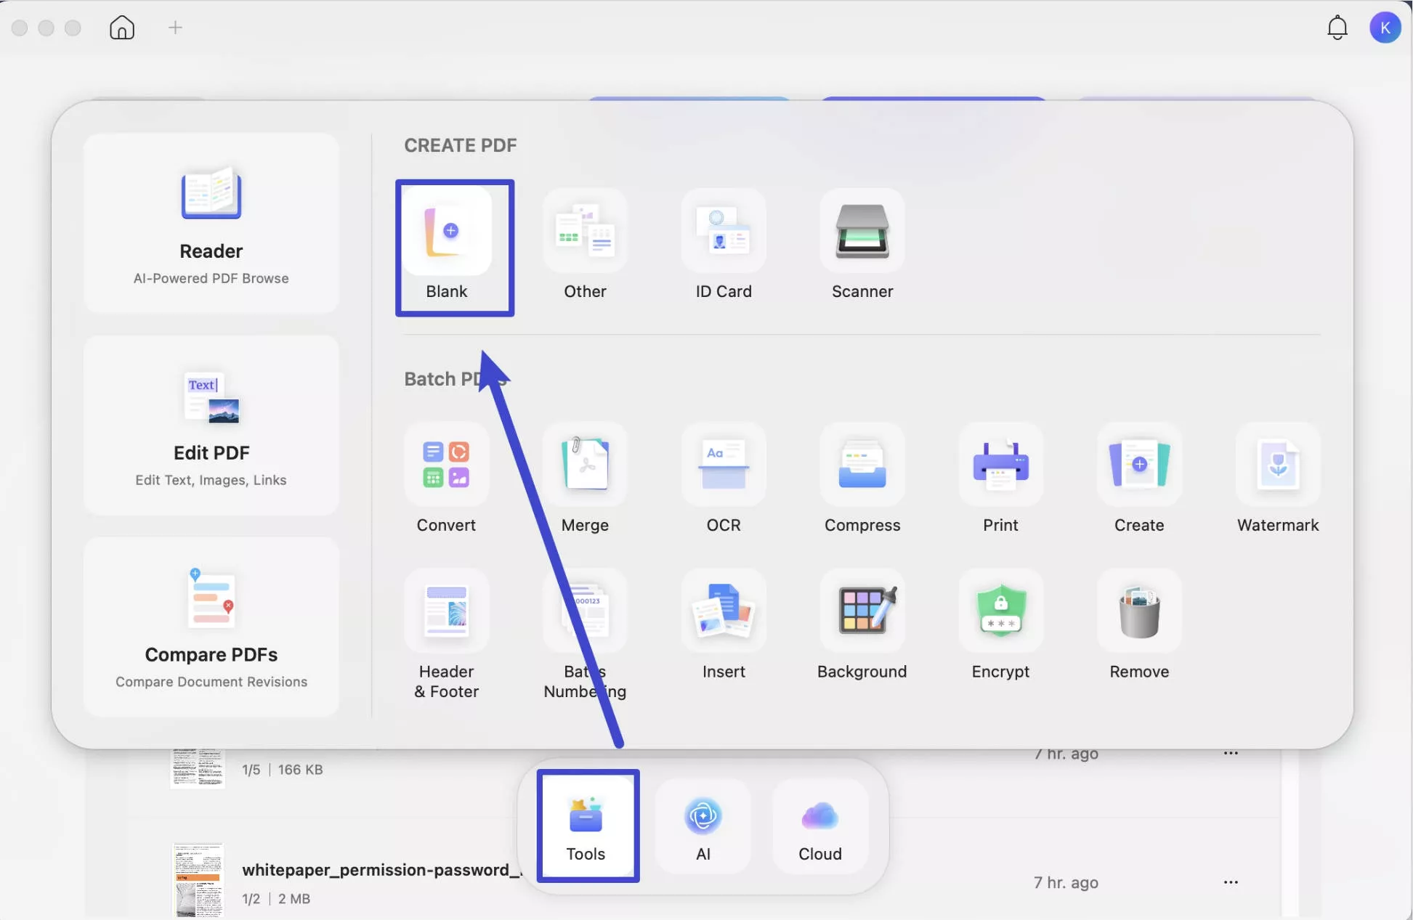Open whitepaper_permission-password file thumbnail
Image resolution: width=1413 pixels, height=920 pixels.
pyautogui.click(x=198, y=880)
